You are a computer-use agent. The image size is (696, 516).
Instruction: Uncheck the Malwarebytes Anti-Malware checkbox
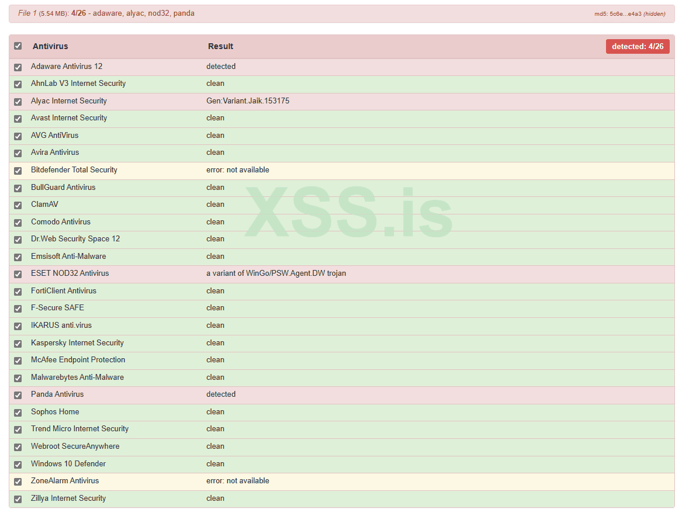coord(18,379)
